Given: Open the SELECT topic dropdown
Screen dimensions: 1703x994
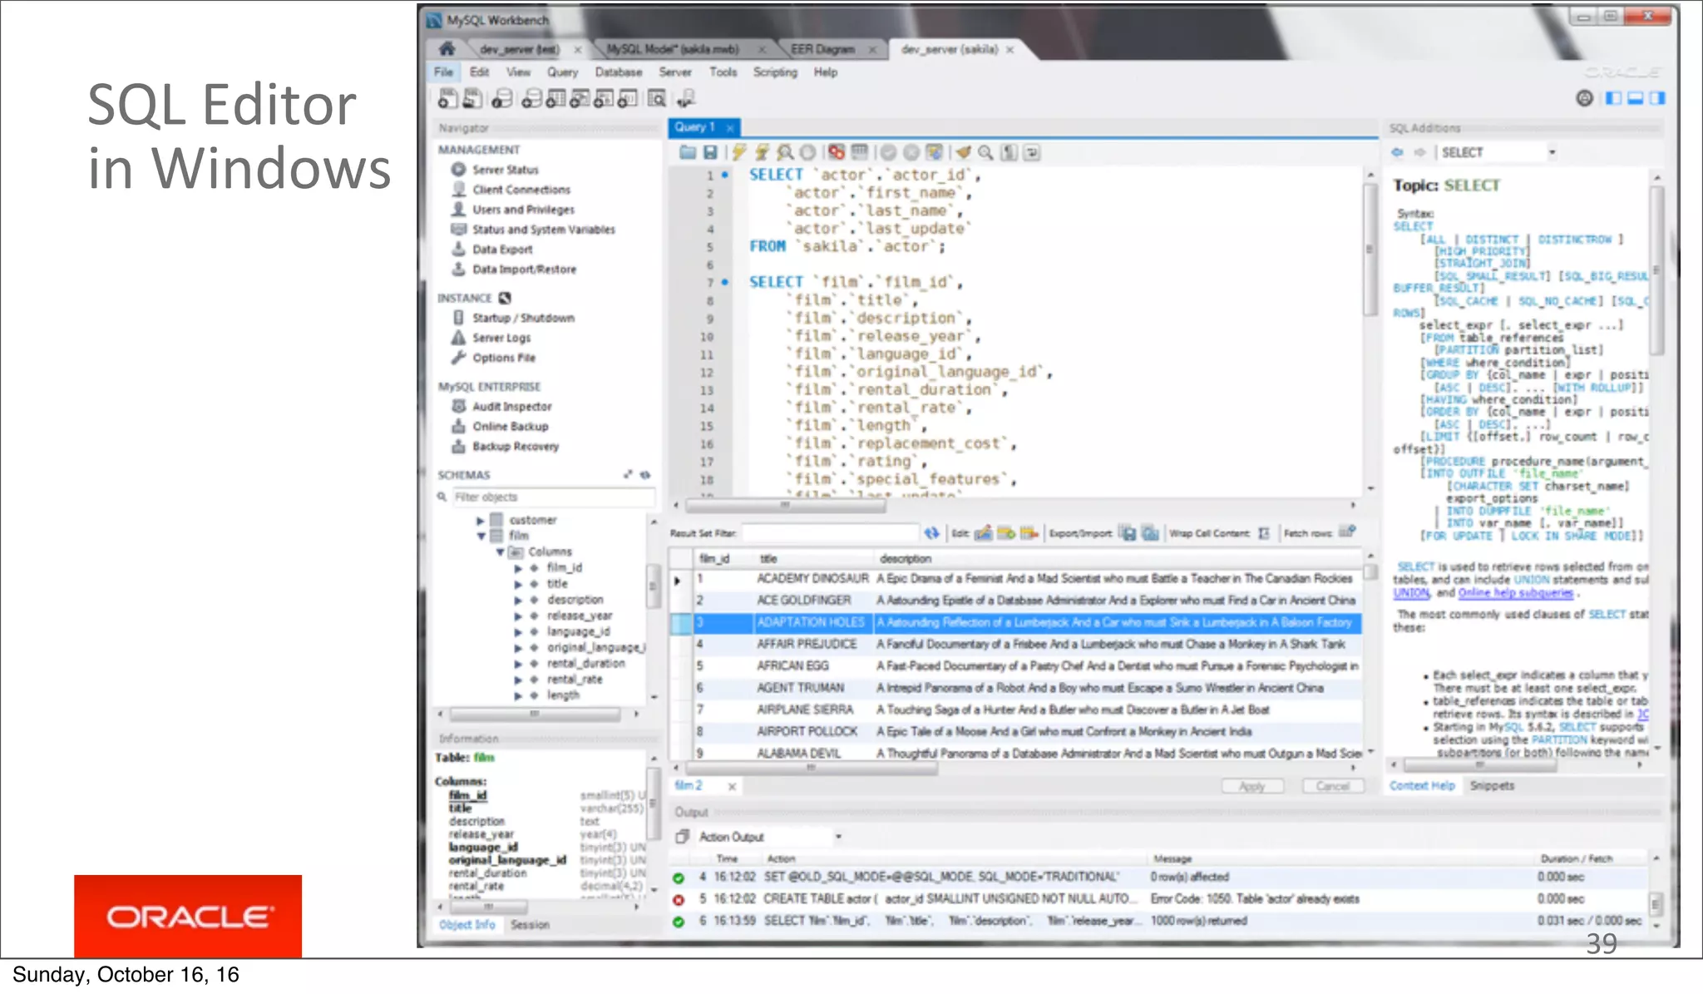Looking at the screenshot, I should pyautogui.click(x=1552, y=152).
